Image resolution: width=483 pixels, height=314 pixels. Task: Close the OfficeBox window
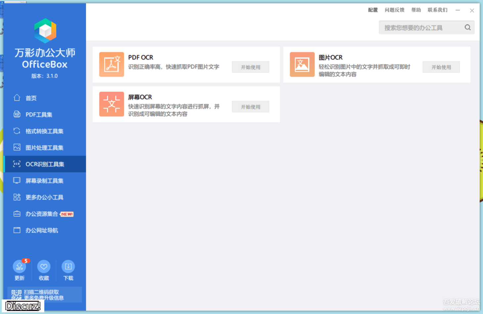click(472, 11)
